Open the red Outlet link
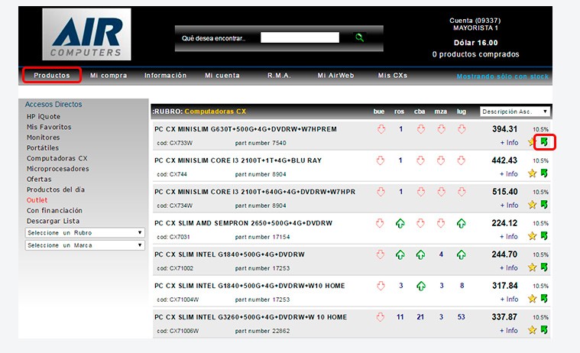The height and width of the screenshot is (353, 580). [37, 200]
